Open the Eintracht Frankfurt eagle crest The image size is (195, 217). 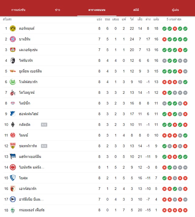13,167
